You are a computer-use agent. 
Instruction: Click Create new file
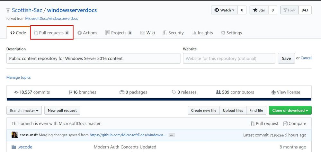[204, 111]
